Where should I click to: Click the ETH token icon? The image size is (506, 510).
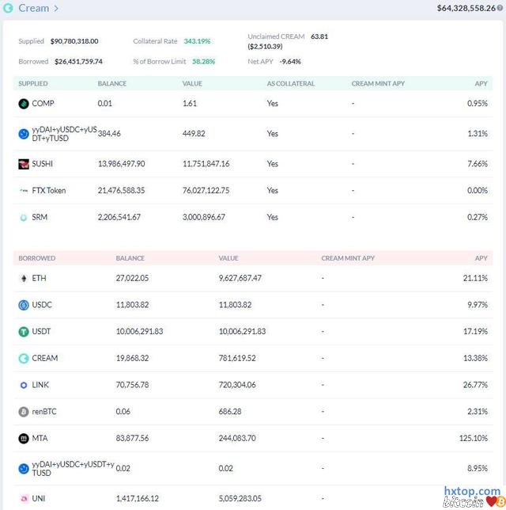coord(24,278)
